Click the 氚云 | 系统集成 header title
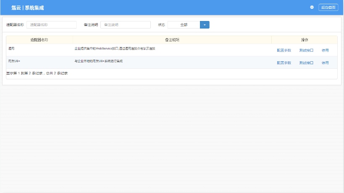Viewport: 344px width, 193px height. [x=28, y=8]
